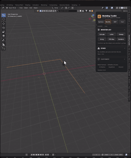Click the BlenderKit filter funnel icon
Viewport: 131px width, 158px height.
point(86,11)
